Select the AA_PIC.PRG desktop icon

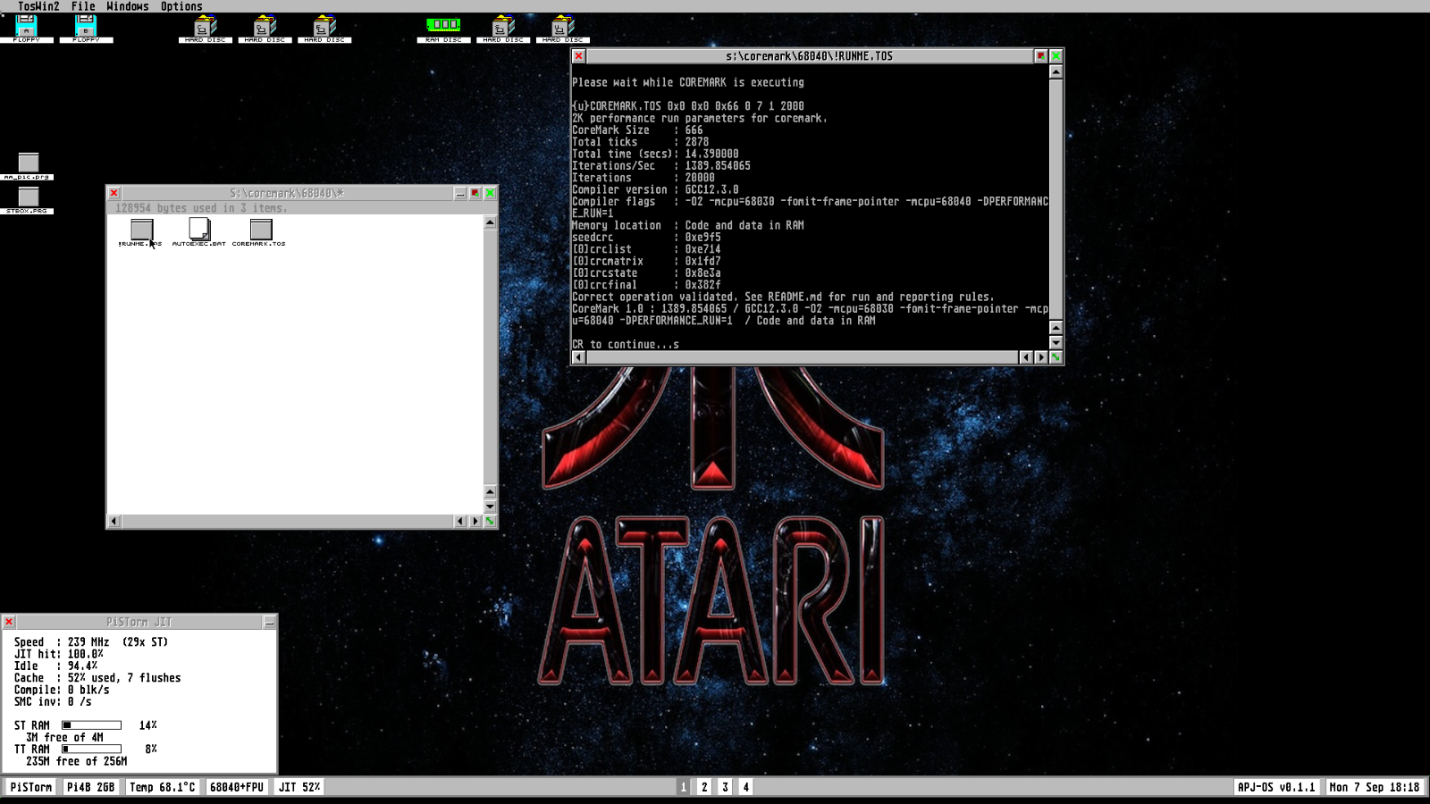coord(29,166)
